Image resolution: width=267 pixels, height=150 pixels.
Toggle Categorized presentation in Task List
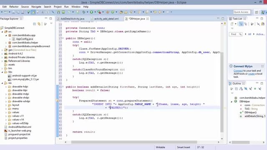point(241,24)
